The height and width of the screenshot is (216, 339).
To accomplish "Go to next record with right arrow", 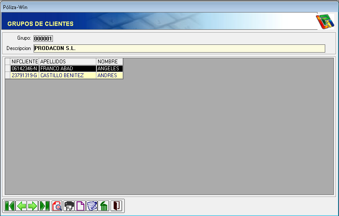I will tap(33, 206).
